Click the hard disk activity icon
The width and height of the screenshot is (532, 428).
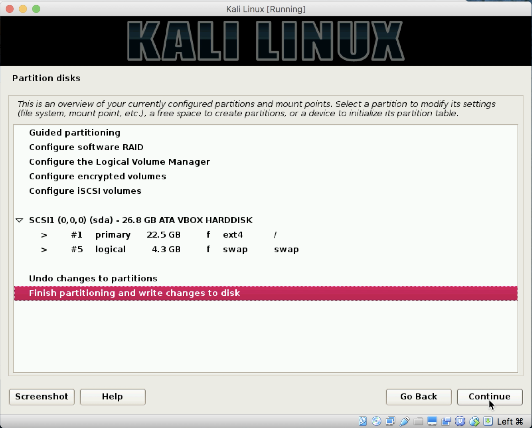pos(362,421)
